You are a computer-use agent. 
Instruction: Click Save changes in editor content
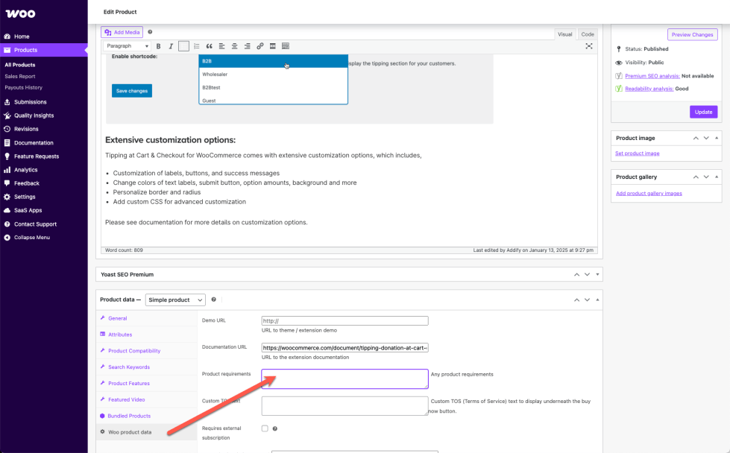[132, 91]
